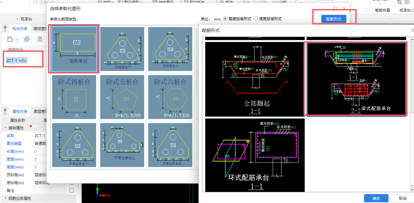Click the 配筋形式 scrollbar up arrow
Viewport: 414px width, 203px height.
pyautogui.click(x=412, y=39)
